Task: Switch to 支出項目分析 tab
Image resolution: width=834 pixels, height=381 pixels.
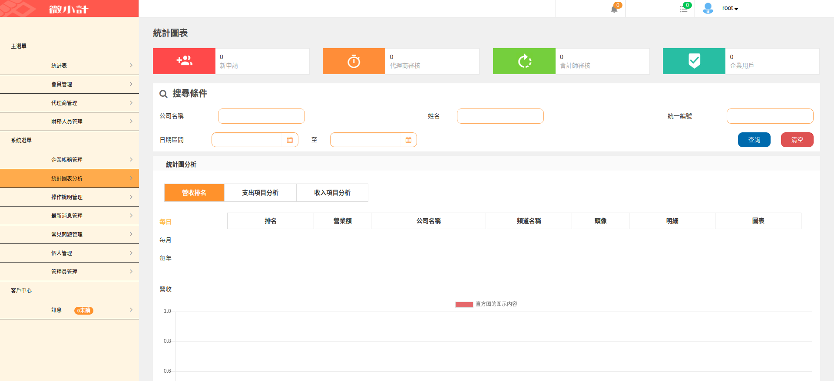Action: click(x=260, y=193)
